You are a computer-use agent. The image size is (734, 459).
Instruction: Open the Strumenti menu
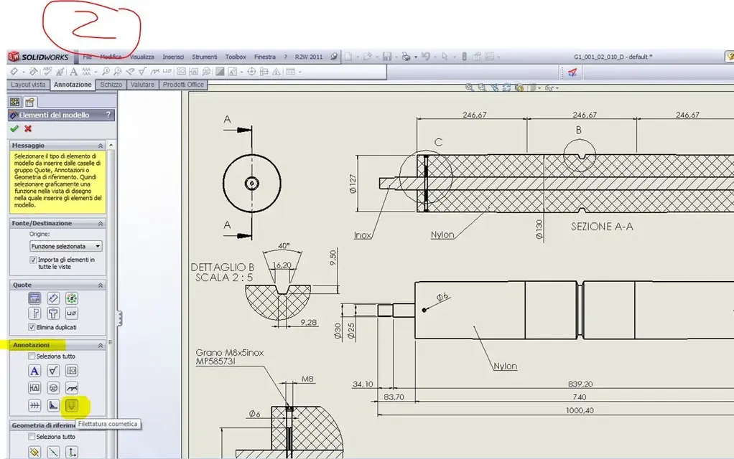click(205, 57)
